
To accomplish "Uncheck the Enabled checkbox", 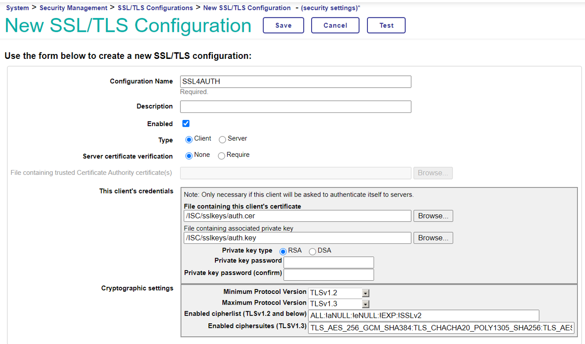I will [x=186, y=124].
